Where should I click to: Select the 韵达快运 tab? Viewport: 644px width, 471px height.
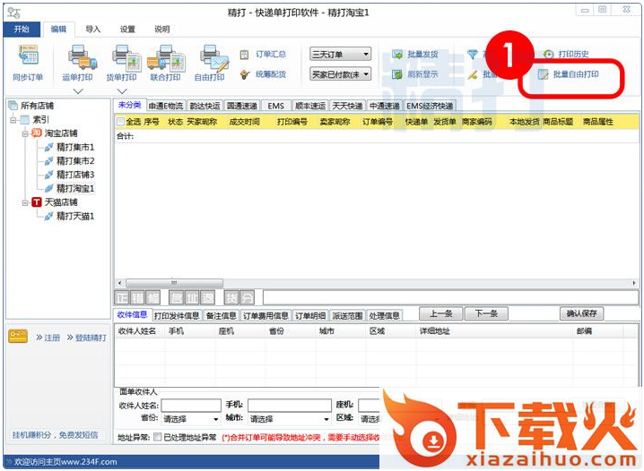205,106
